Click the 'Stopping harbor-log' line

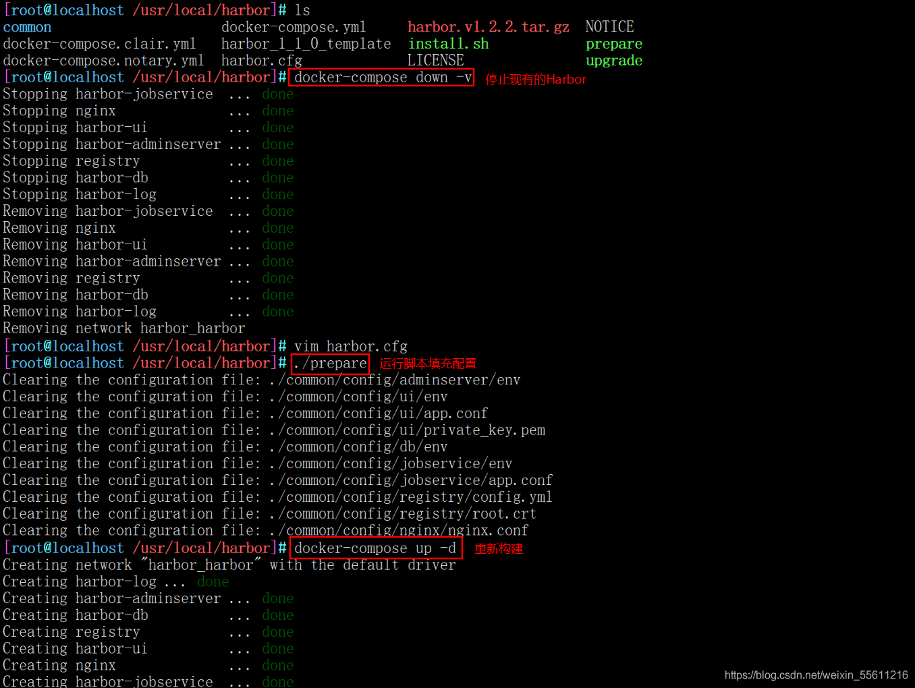148,195
